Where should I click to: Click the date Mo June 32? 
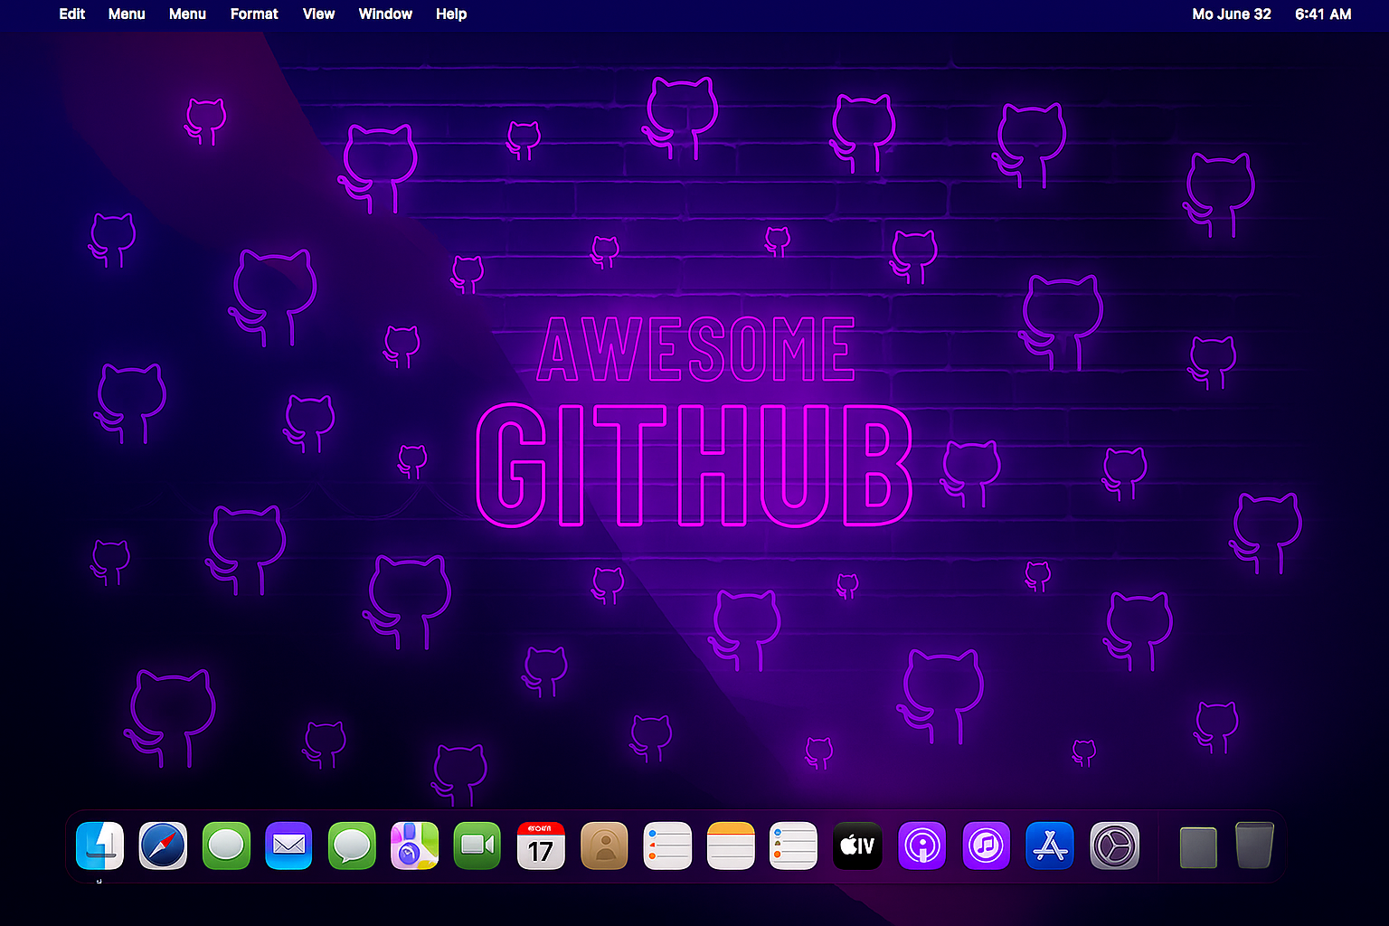pyautogui.click(x=1232, y=14)
